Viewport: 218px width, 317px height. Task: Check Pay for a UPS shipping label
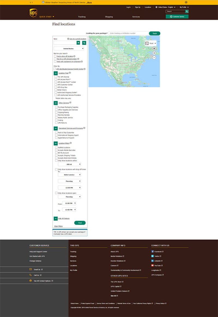55,59
